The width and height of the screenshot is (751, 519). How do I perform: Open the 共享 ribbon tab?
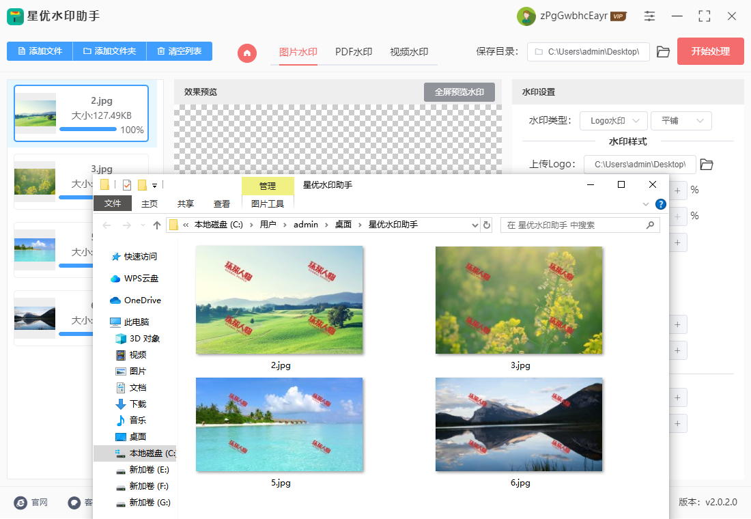pyautogui.click(x=185, y=204)
